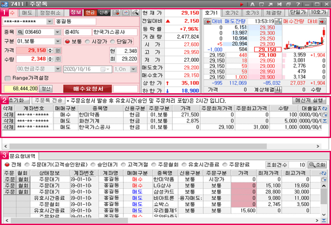Screen dimensions: 331x225
Task: Click the 10호가 button
Action: 319,12
